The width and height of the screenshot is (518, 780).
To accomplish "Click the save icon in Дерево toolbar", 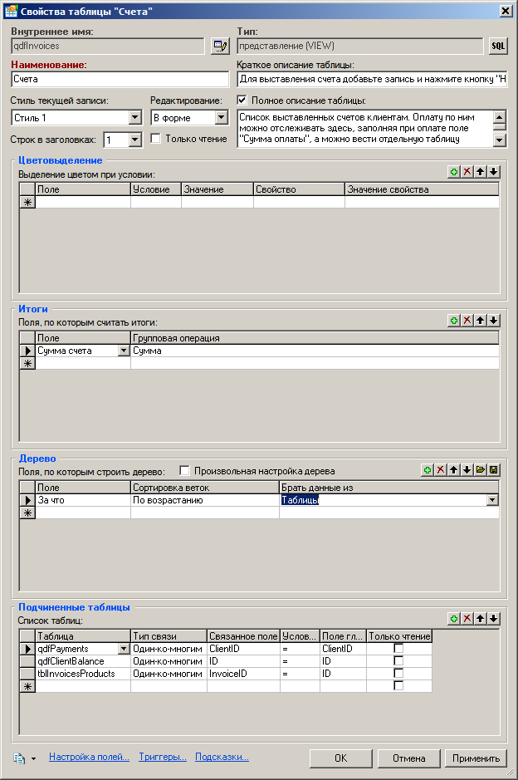I will (x=494, y=470).
